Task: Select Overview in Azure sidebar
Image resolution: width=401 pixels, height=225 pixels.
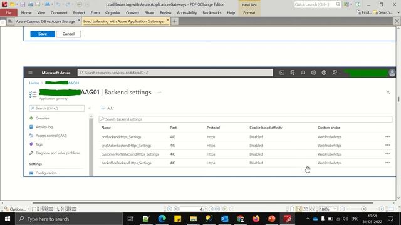Action: (43, 118)
